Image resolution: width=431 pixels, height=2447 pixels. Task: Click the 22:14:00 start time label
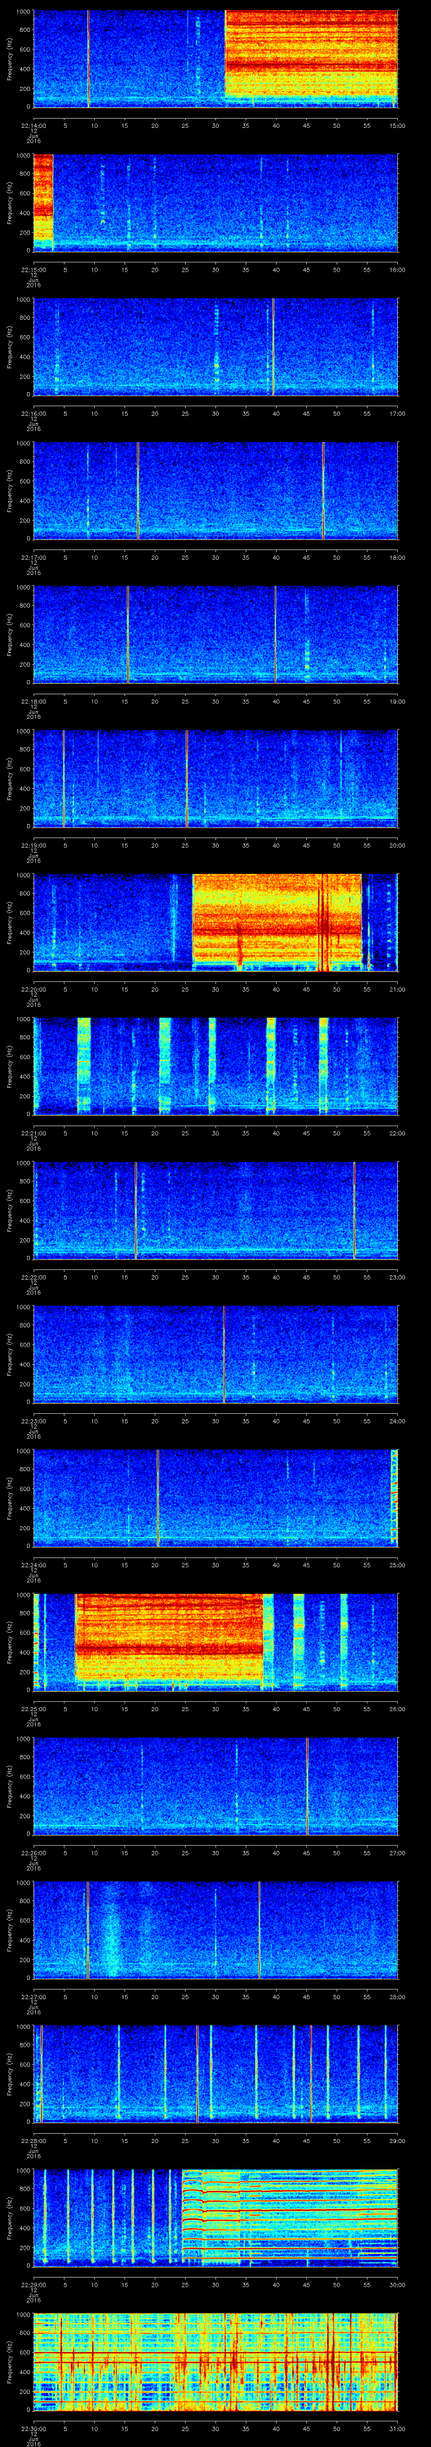coord(33,124)
